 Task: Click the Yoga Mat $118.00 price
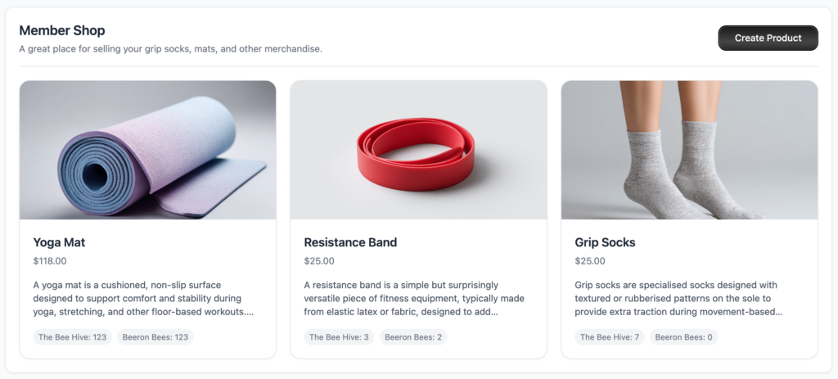tap(50, 261)
